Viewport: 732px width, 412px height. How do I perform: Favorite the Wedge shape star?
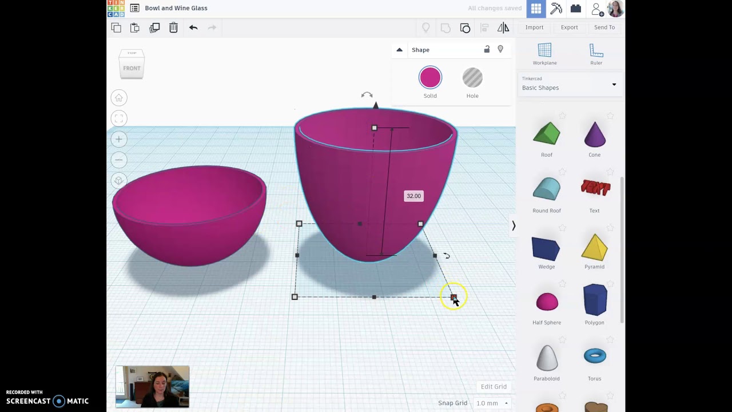pos(562,228)
